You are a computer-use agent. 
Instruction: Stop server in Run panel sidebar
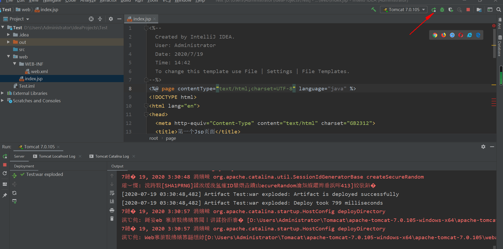5,165
